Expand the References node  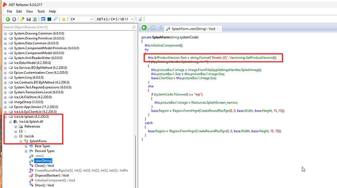tap(16, 127)
